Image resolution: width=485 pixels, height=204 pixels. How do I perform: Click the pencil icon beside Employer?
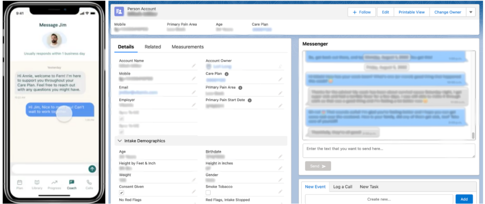point(194,105)
